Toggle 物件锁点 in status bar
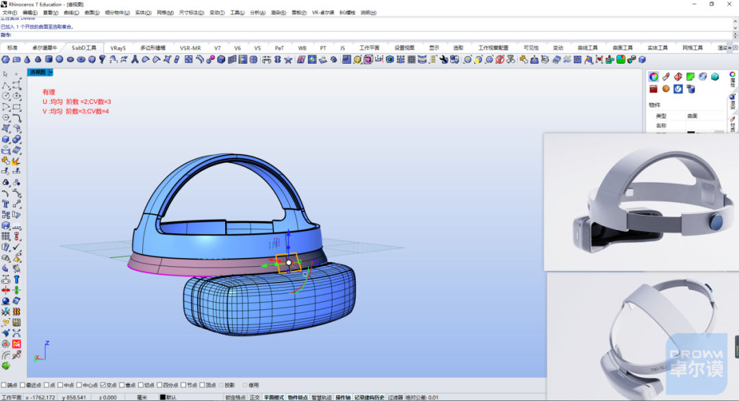This screenshot has height=401, width=739. (298, 398)
